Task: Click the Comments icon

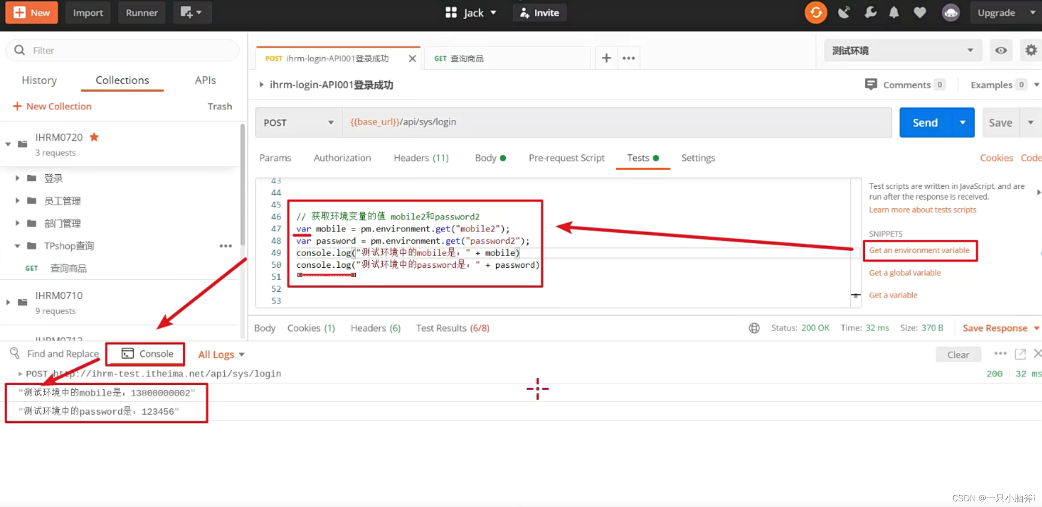Action: pos(870,85)
